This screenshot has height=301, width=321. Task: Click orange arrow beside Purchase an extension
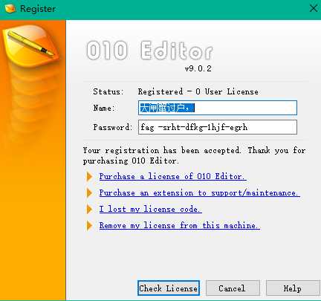point(89,192)
